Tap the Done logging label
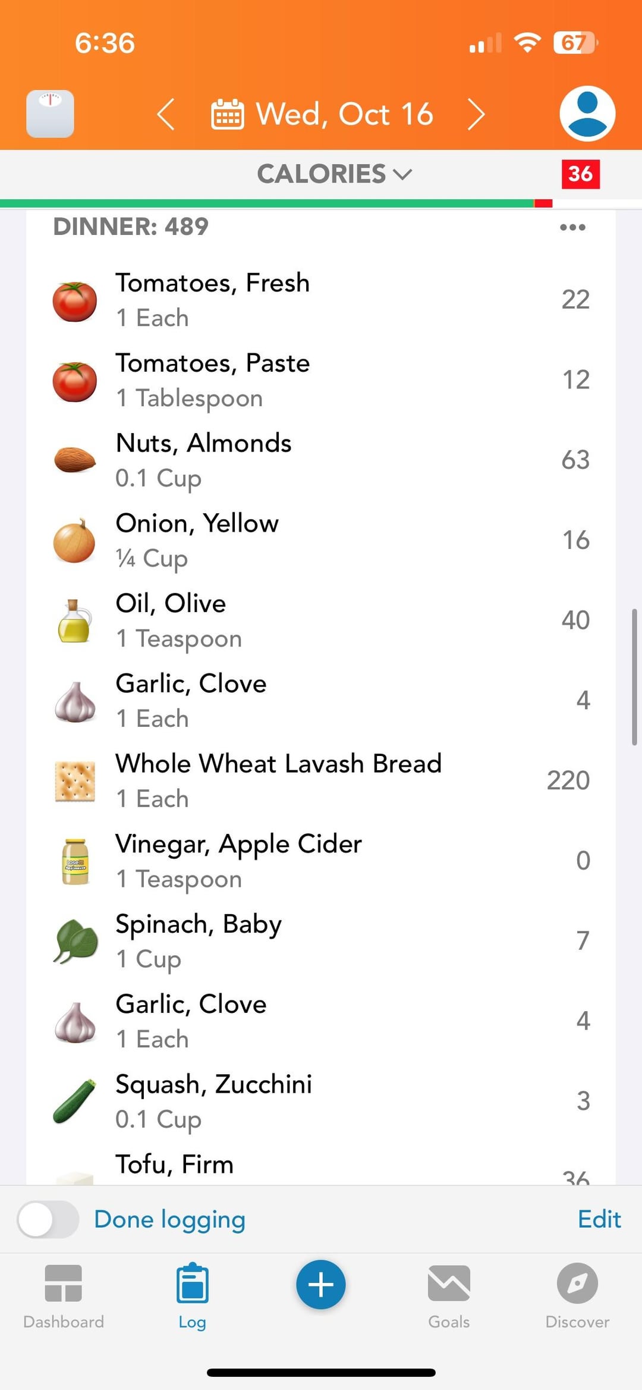Screen dimensions: 642x1390 (x=169, y=1219)
